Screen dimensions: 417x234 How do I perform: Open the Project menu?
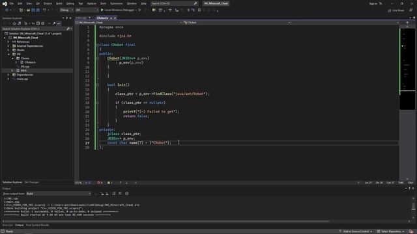[x=48, y=3]
